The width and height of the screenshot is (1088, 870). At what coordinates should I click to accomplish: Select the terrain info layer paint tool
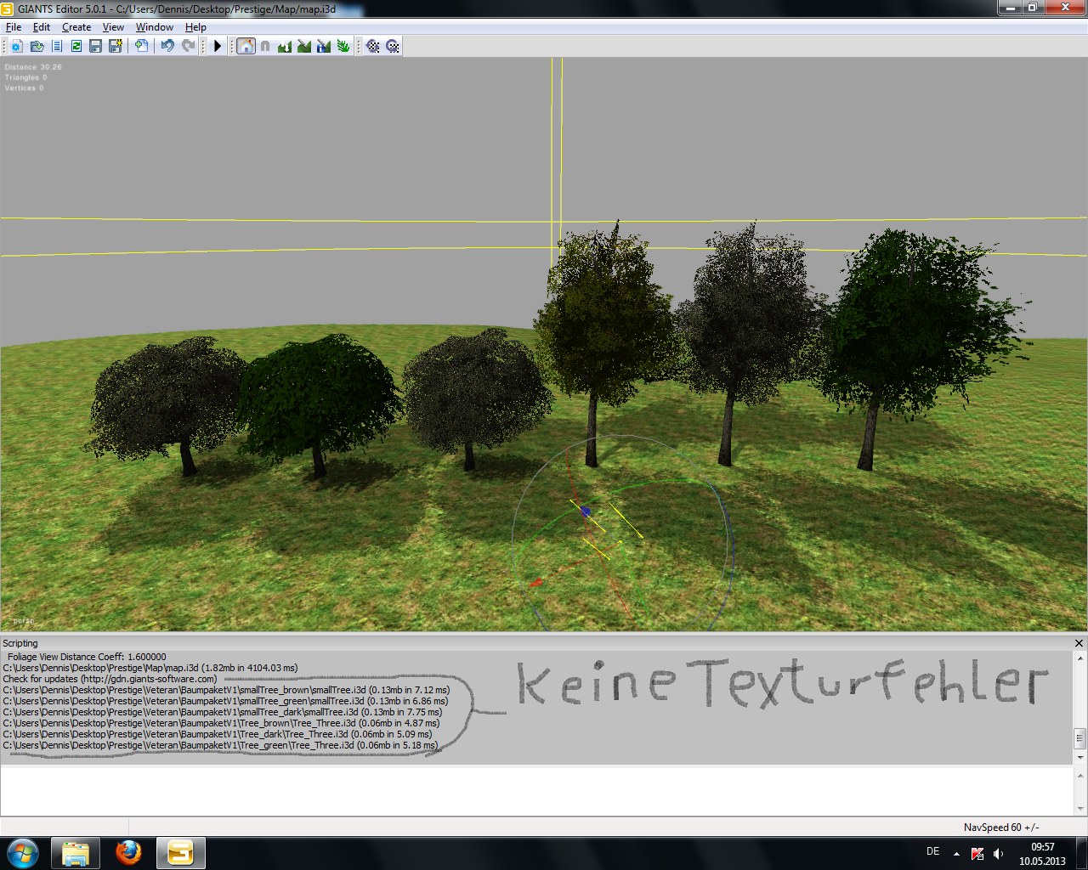pos(324,46)
